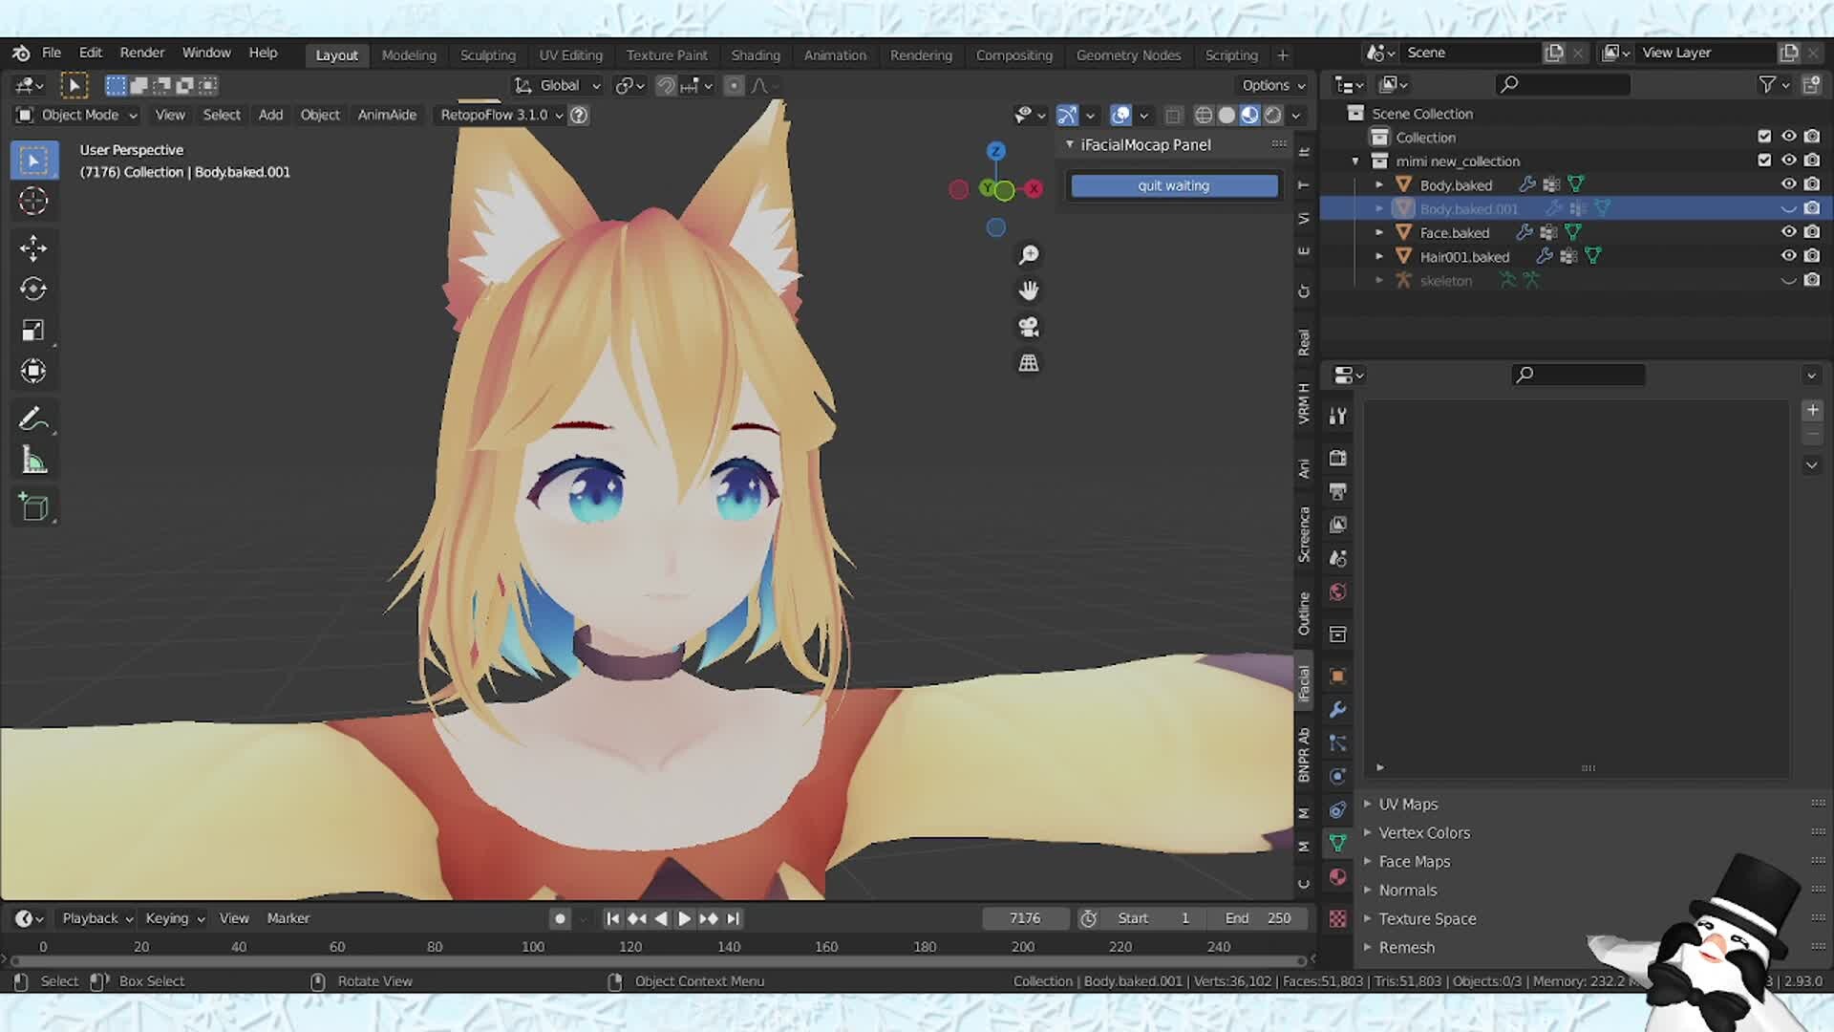Activate the Rotate tool
The height and width of the screenshot is (1032, 1834).
pos(33,289)
